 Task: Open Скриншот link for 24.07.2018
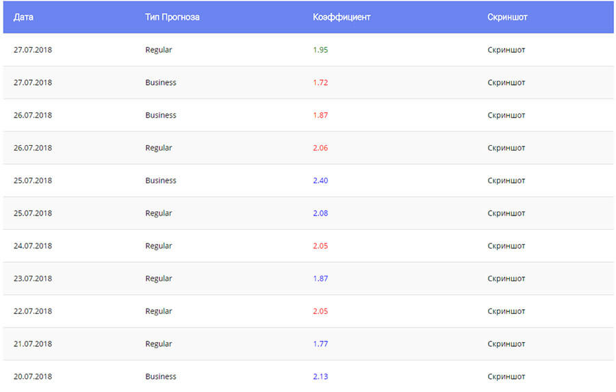point(506,246)
